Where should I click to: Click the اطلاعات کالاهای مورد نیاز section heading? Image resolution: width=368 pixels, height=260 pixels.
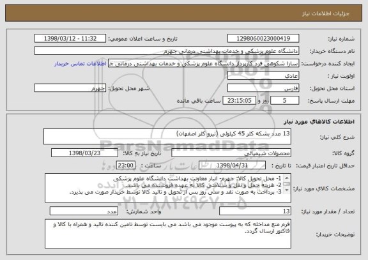(319, 121)
